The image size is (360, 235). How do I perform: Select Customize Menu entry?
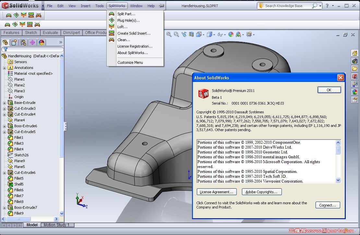[130, 62]
